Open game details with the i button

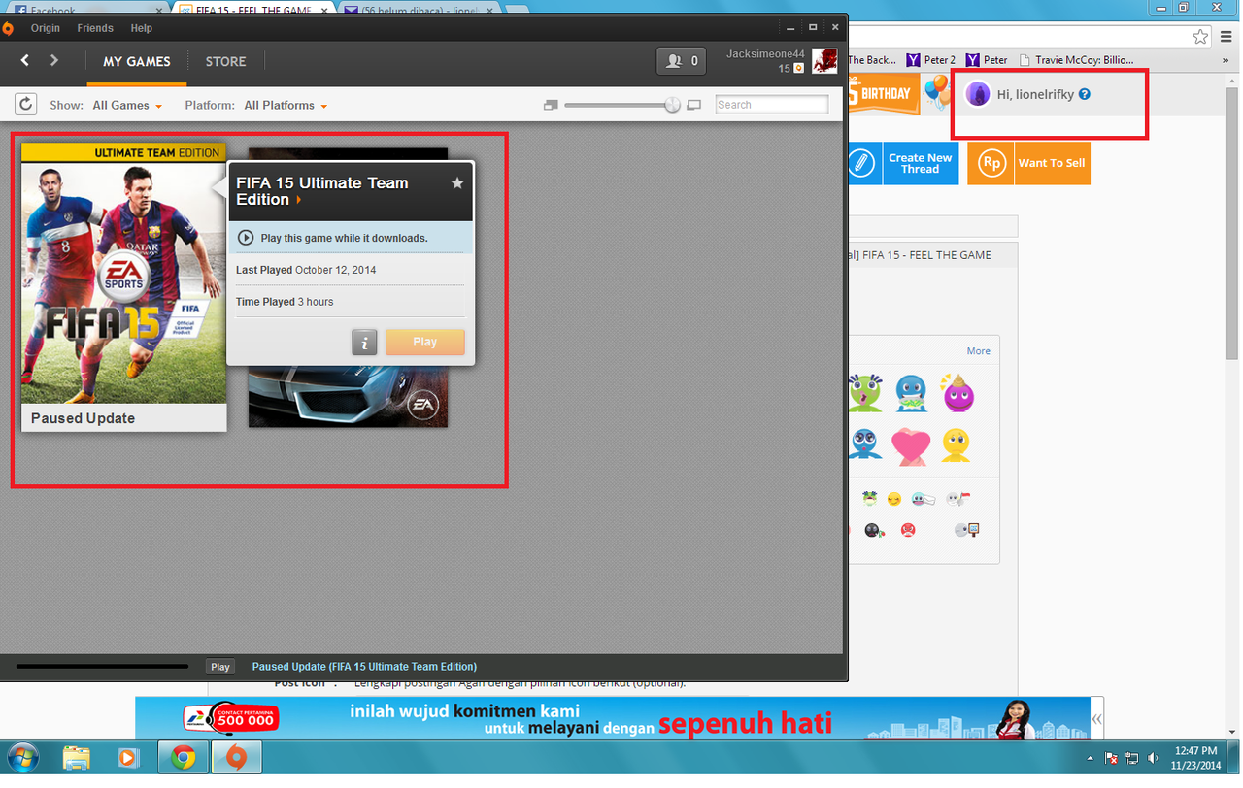click(364, 342)
